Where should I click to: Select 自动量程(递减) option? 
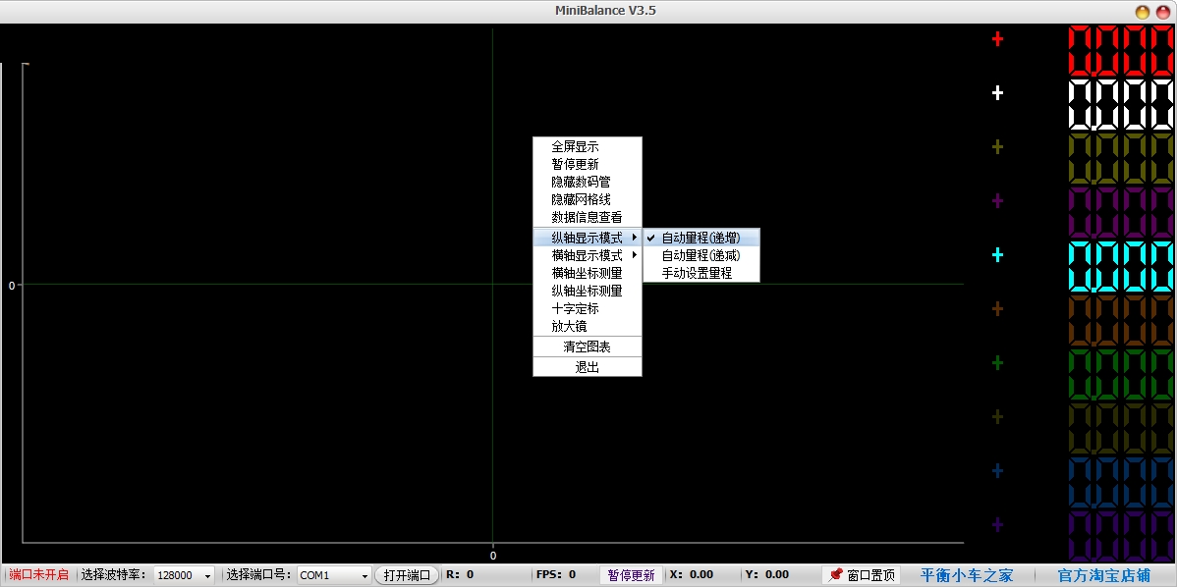[x=701, y=255]
